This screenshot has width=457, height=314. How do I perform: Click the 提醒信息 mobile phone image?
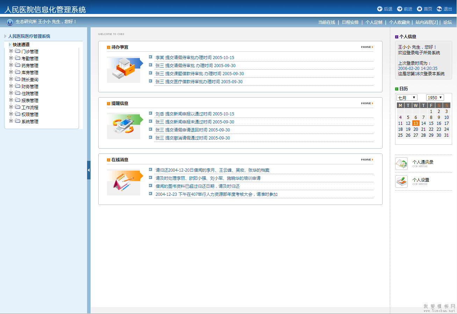pos(123,126)
